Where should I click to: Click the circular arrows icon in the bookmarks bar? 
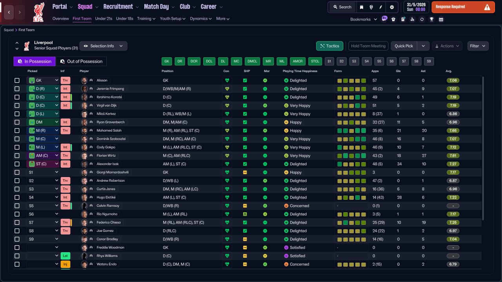pyautogui.click(x=422, y=19)
